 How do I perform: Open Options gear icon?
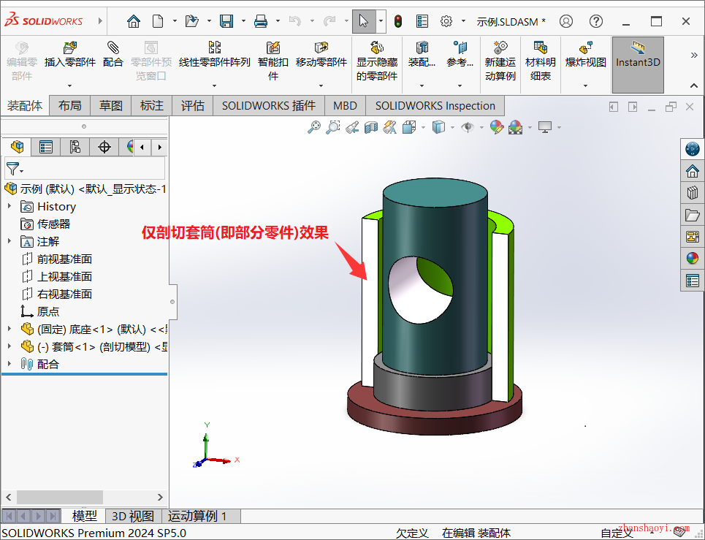pyautogui.click(x=446, y=21)
